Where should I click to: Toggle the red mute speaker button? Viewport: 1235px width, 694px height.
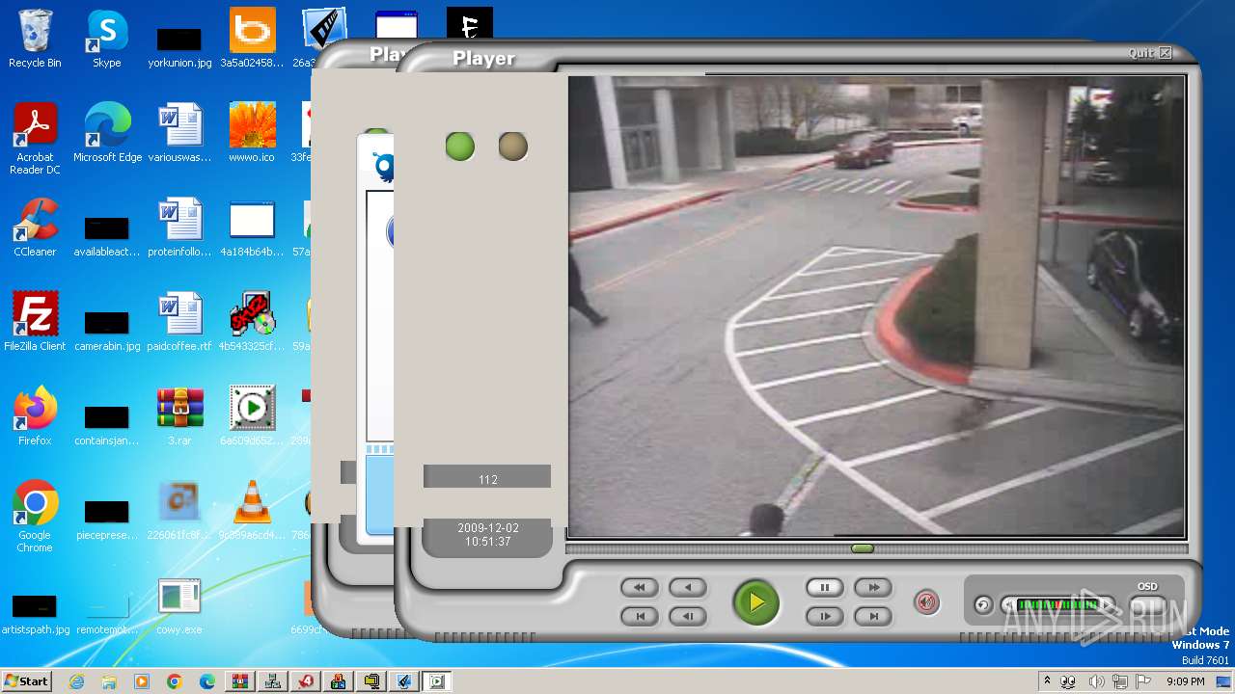(x=926, y=603)
